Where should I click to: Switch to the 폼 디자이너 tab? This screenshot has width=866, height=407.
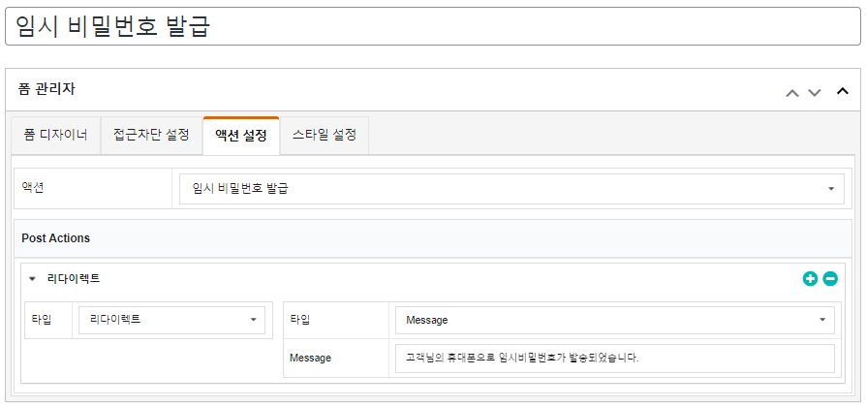56,136
